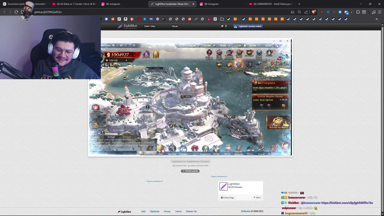Click Lightshot'ı ücretsiz indirin download button
This screenshot has width=384, height=216.
[x=248, y=26]
